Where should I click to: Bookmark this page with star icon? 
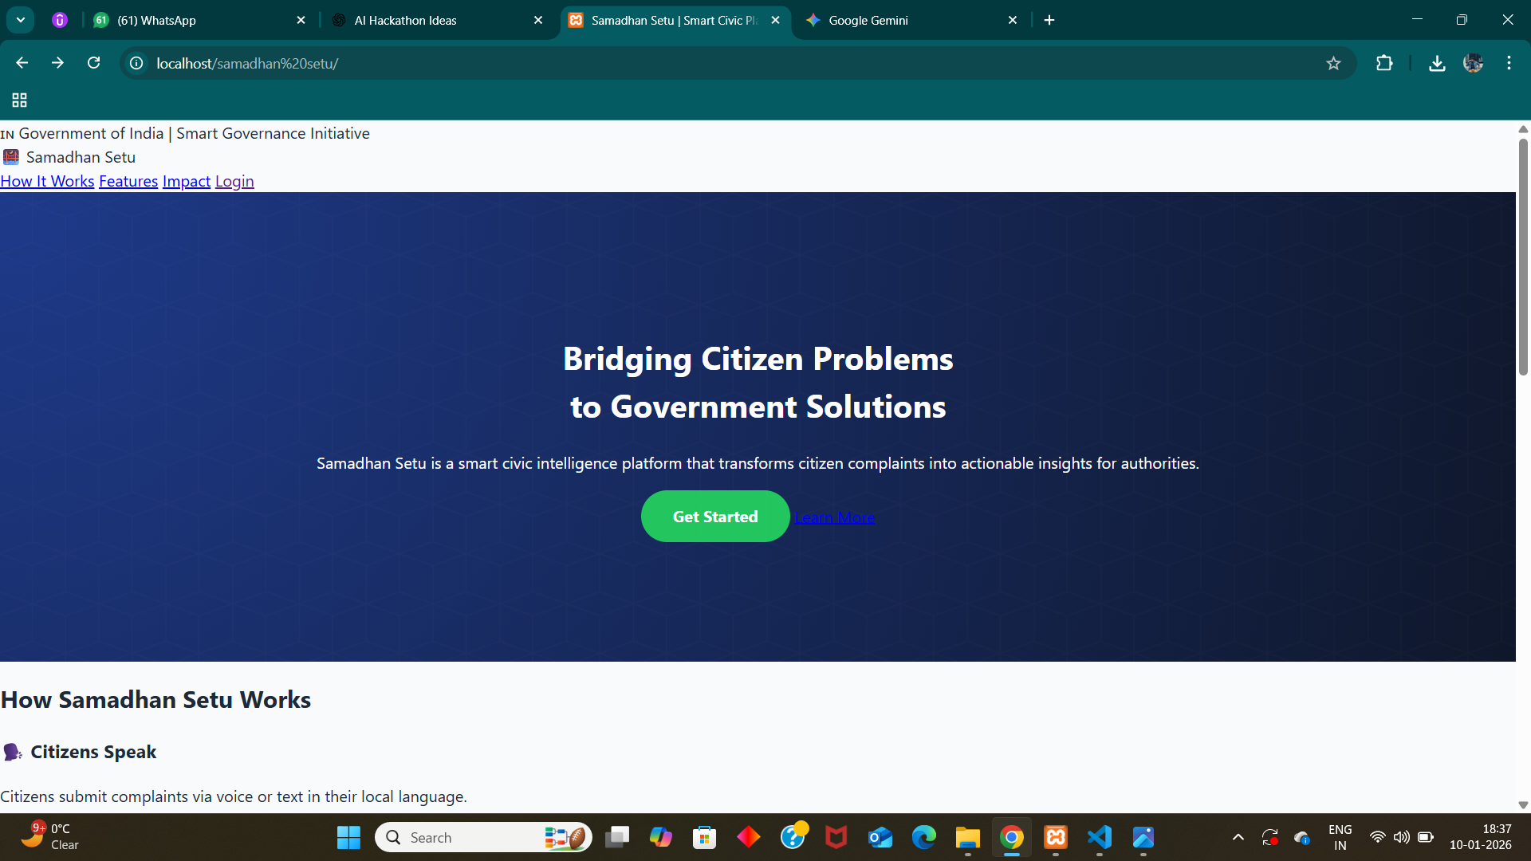(x=1333, y=63)
